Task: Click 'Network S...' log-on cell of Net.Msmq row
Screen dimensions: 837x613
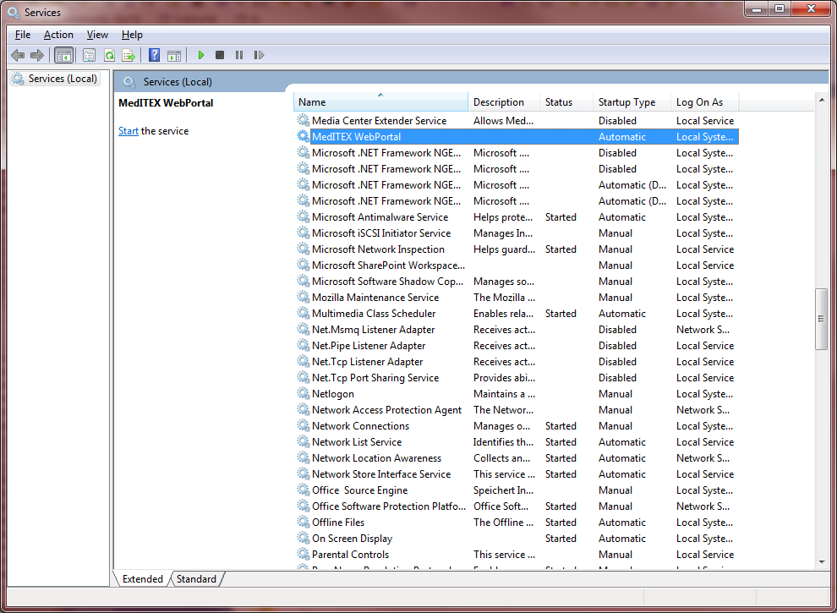Action: coord(703,330)
